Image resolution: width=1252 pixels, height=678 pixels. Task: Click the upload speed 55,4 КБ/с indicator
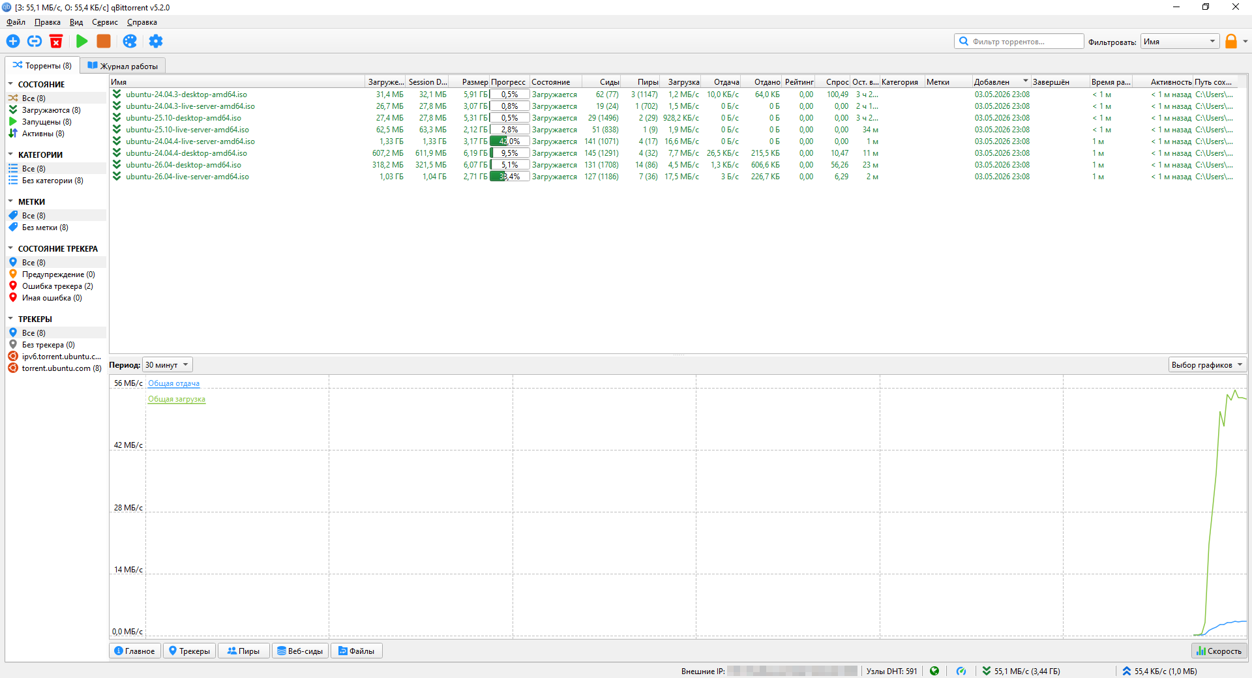(1159, 671)
